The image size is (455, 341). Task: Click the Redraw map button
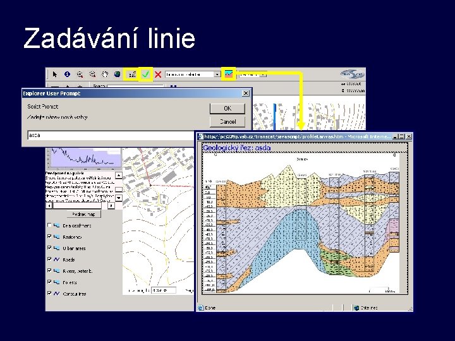83,214
